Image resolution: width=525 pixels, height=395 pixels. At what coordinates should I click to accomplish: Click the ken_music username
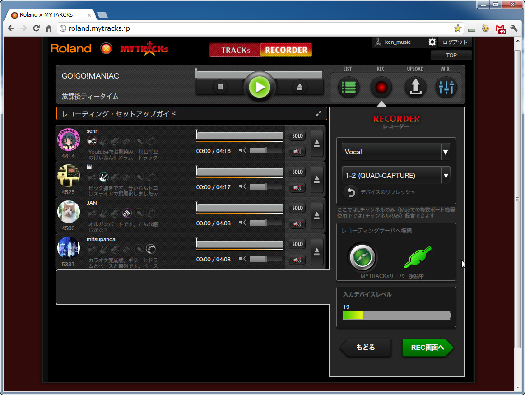click(x=397, y=42)
